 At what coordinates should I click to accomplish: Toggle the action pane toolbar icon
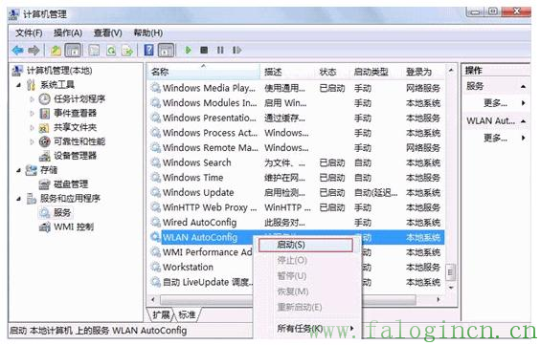coord(166,51)
